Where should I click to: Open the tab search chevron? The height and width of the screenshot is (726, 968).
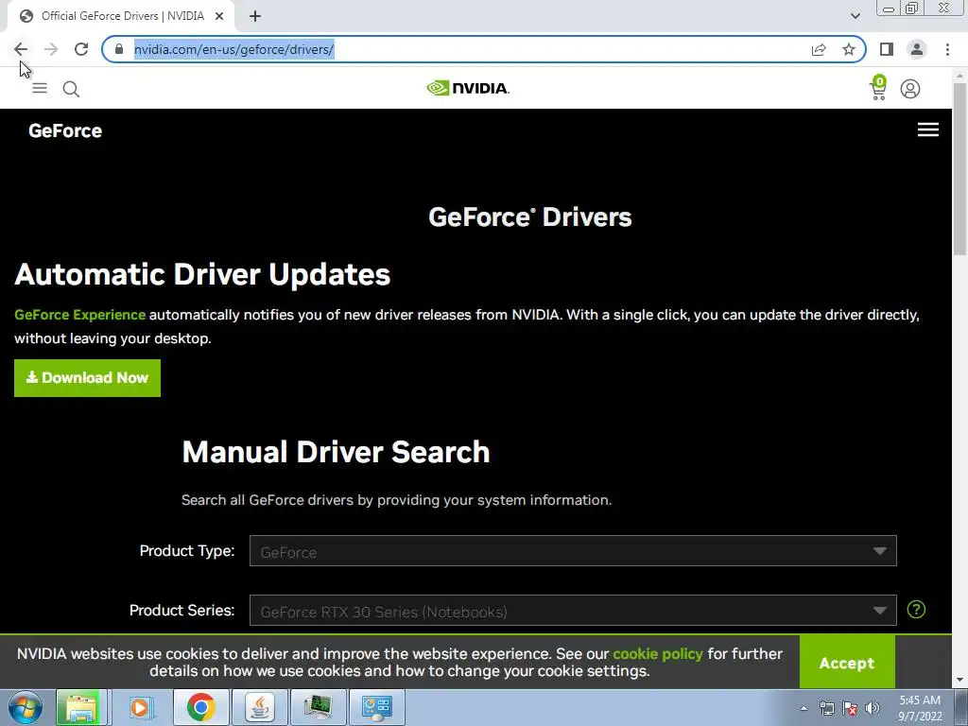click(855, 16)
